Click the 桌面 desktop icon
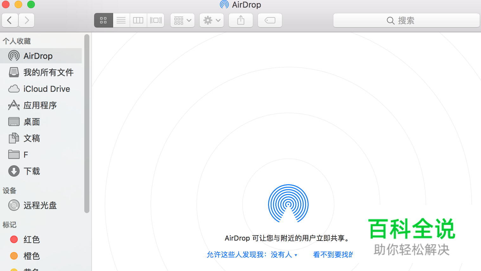The width and height of the screenshot is (481, 271). pyautogui.click(x=14, y=122)
